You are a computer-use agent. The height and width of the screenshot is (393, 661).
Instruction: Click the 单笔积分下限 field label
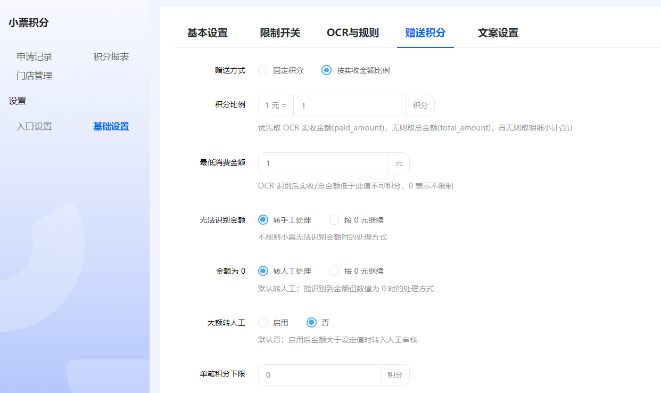click(222, 374)
